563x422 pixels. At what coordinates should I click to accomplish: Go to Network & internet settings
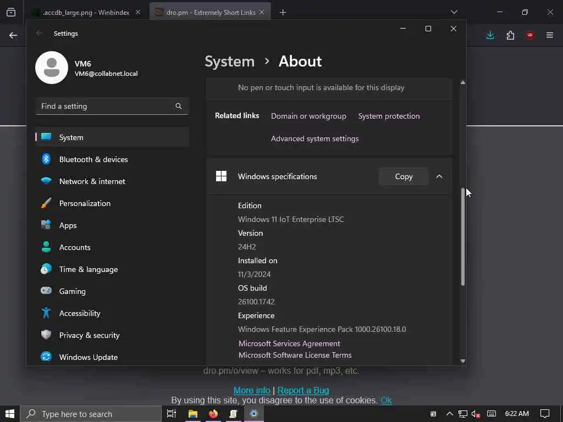112,181
